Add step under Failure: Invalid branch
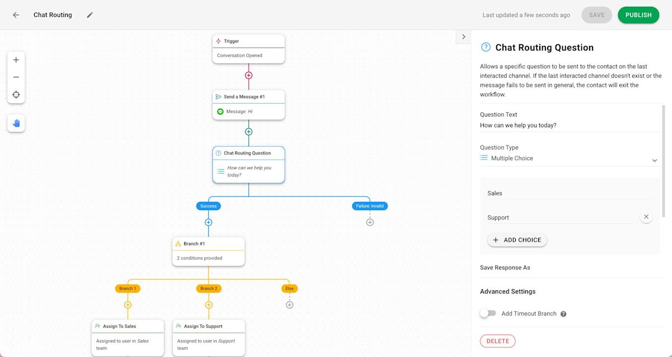Viewport: 672px width, 357px height. (x=370, y=222)
